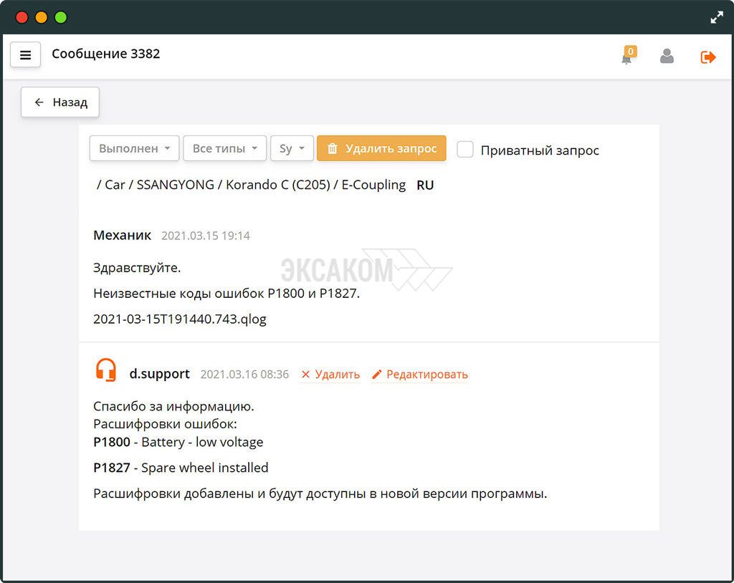Viewport: 734px width, 583px height.
Task: Click the d.support author name
Action: [159, 374]
